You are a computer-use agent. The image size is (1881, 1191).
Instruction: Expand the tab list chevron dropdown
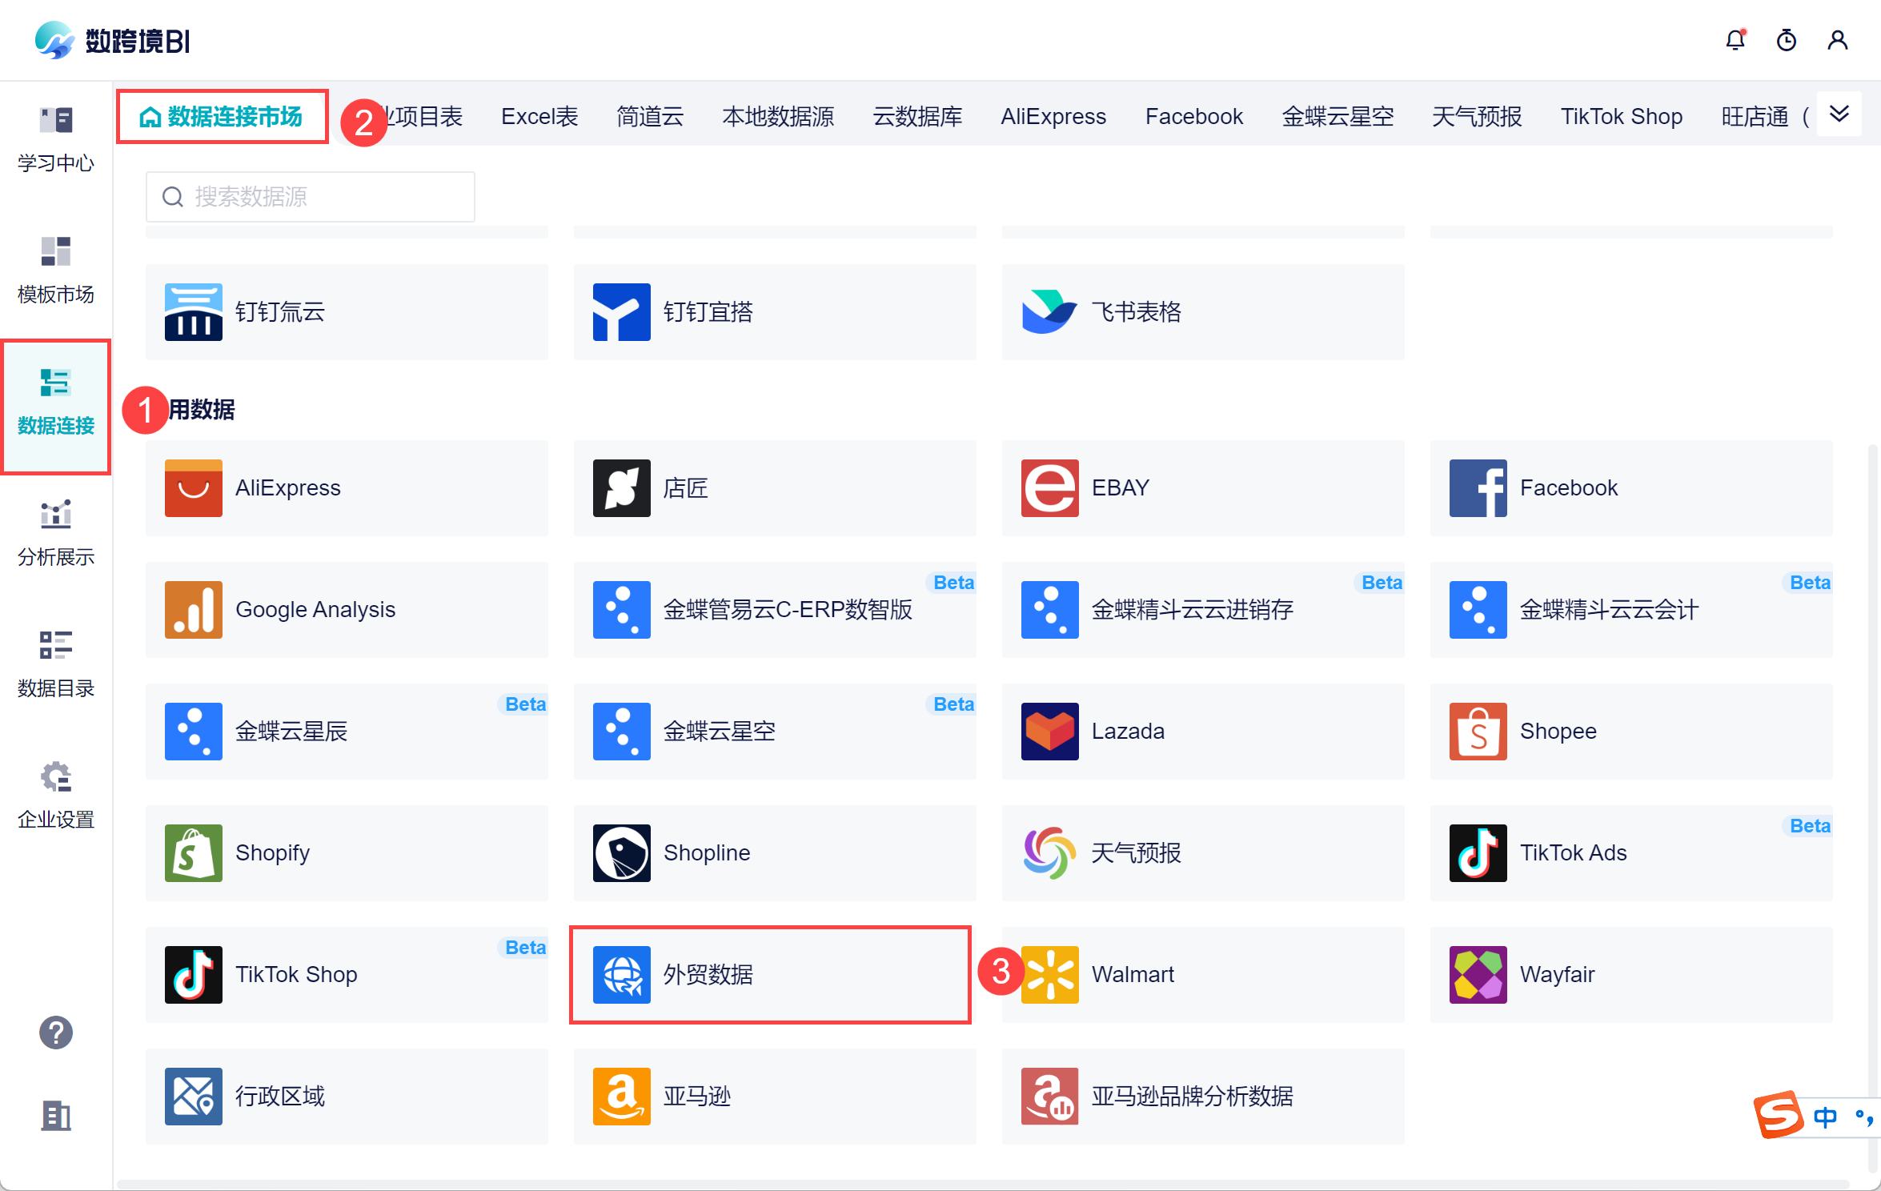(x=1839, y=114)
